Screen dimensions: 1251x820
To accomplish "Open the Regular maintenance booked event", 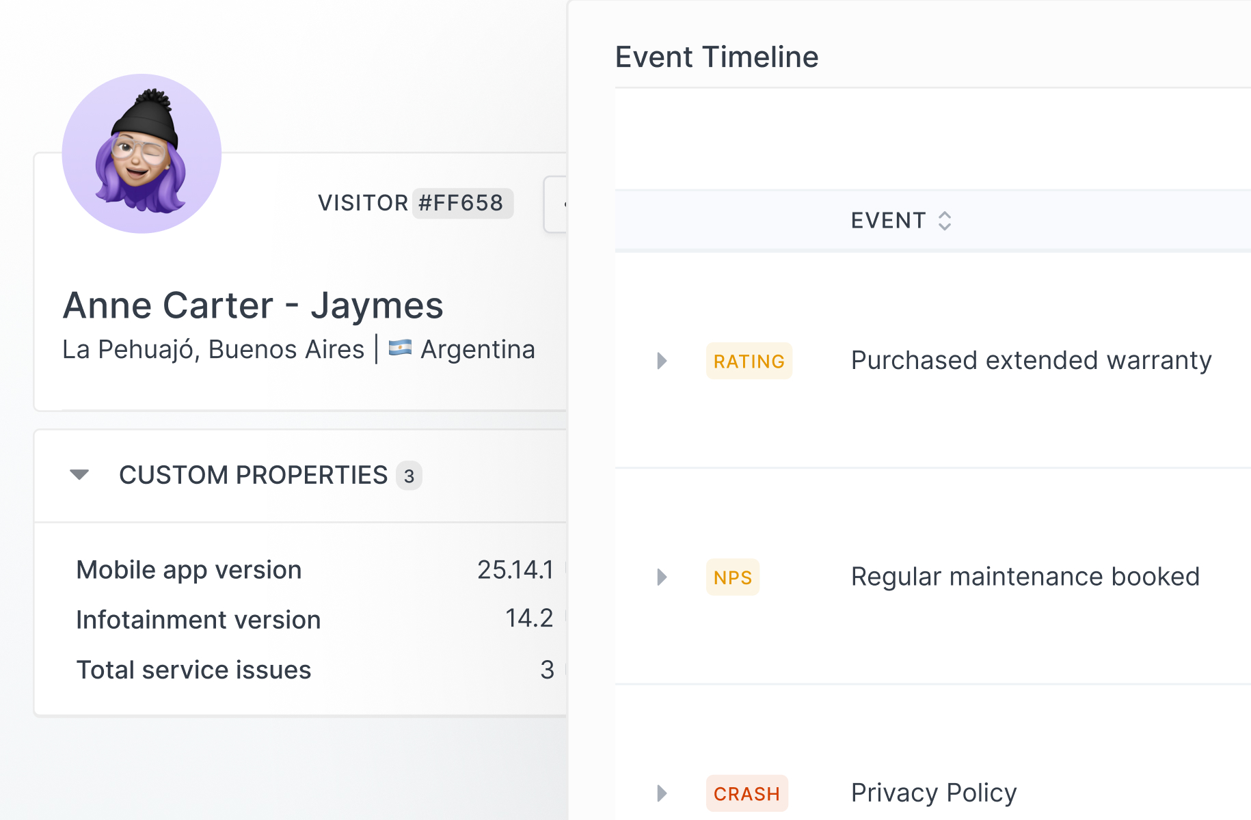I will 1025,577.
